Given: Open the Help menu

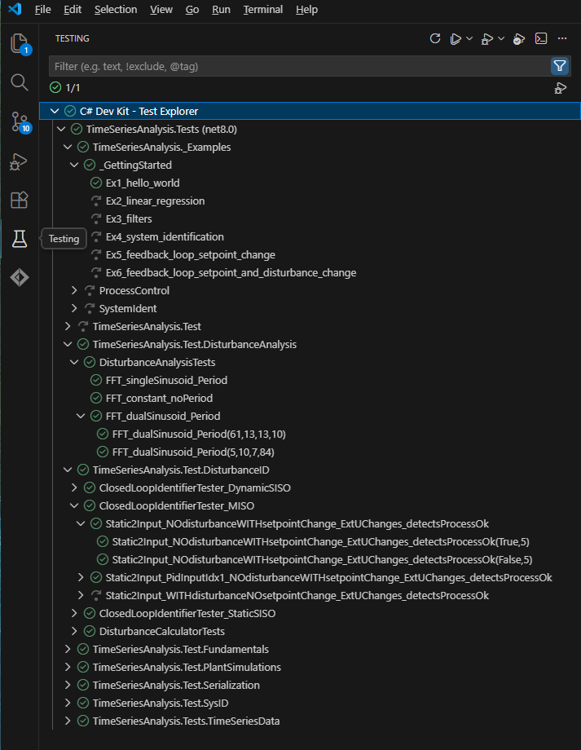Looking at the screenshot, I should pos(306,10).
